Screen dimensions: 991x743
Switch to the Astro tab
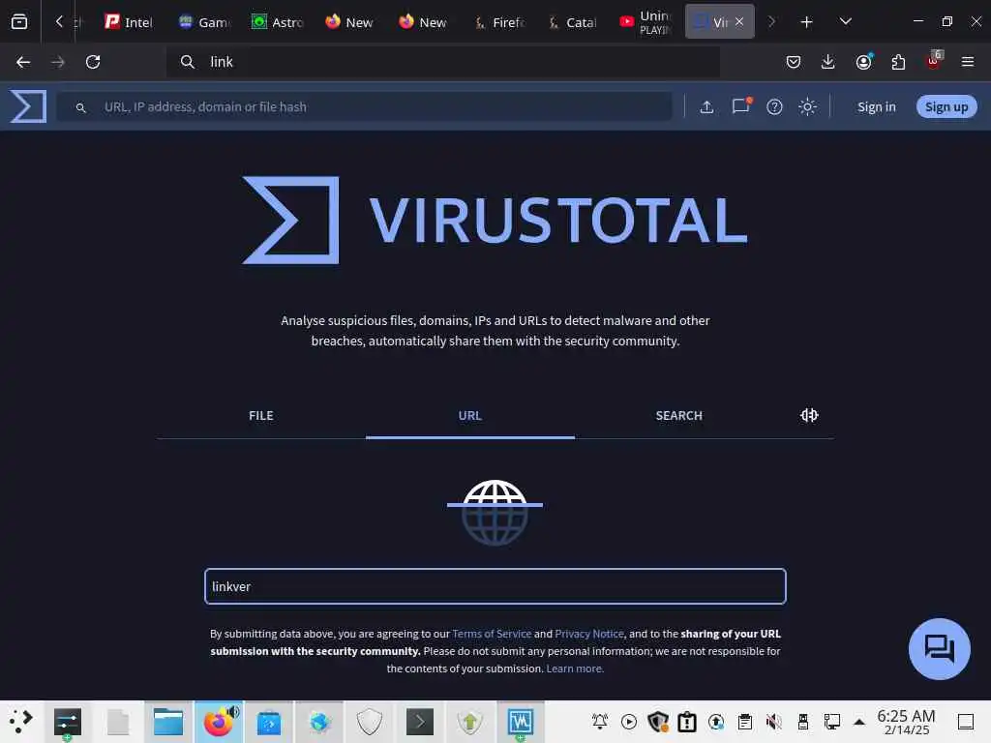coord(277,22)
